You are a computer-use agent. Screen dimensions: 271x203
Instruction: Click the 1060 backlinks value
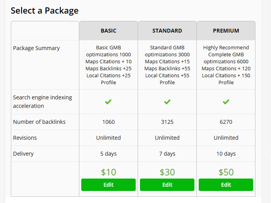pos(108,122)
